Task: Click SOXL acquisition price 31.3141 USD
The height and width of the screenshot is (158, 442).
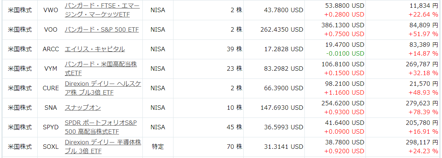Action: [284, 147]
